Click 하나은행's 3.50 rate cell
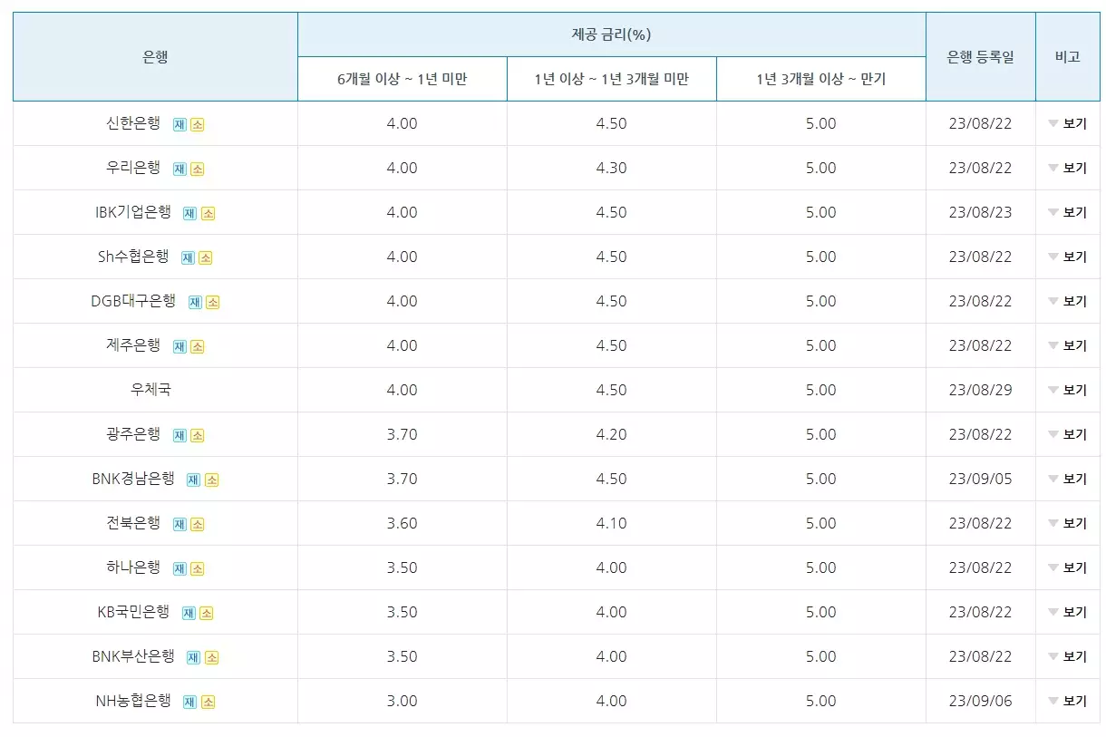The image size is (1106, 737). pos(402,567)
